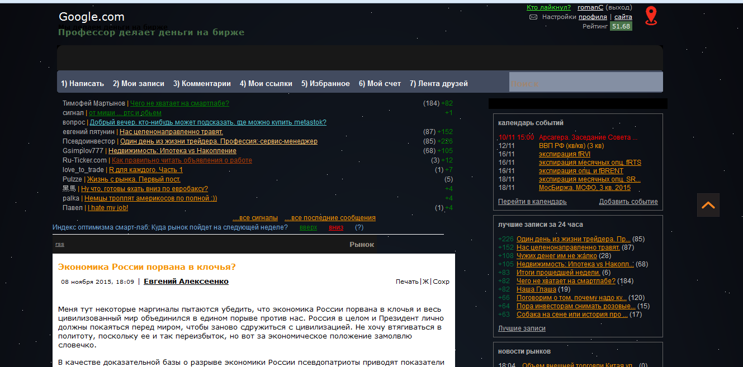Show more via '....все последние сообщения'

point(330,218)
